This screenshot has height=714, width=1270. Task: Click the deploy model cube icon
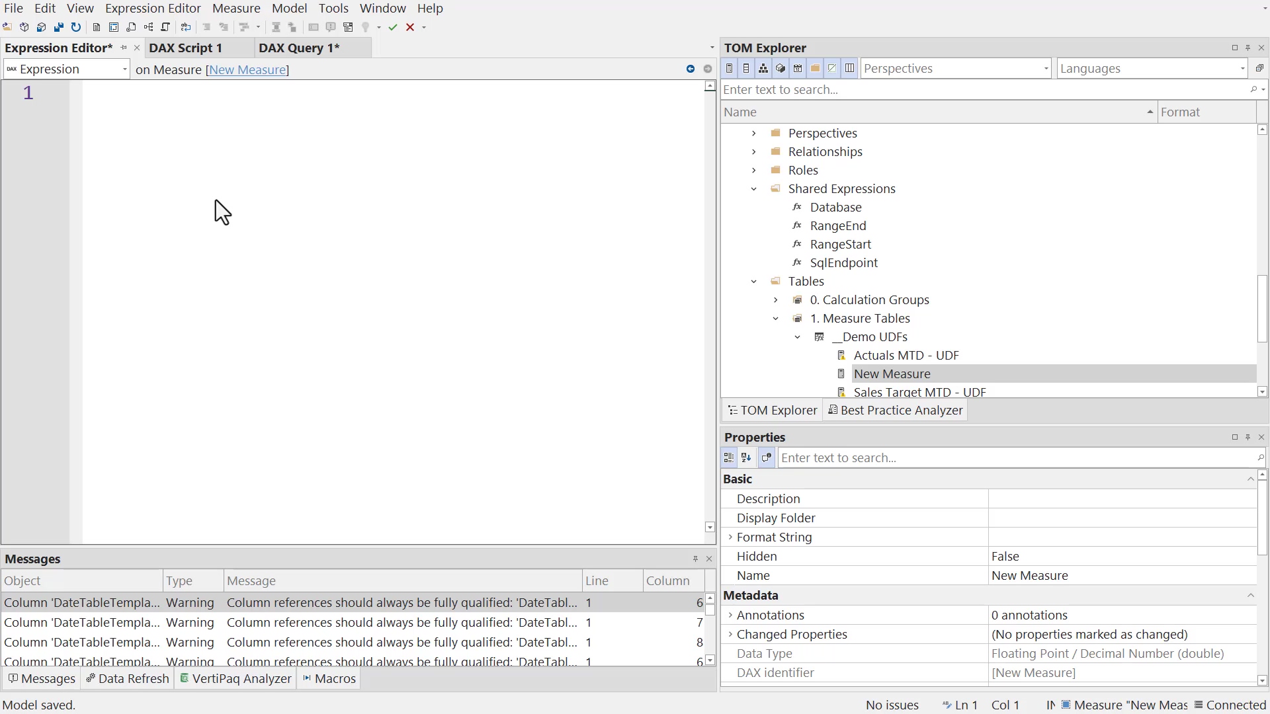(42, 27)
